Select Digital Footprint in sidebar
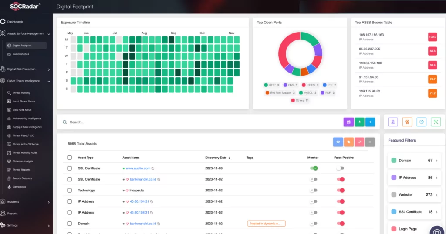The height and width of the screenshot is (234, 446). (26, 46)
